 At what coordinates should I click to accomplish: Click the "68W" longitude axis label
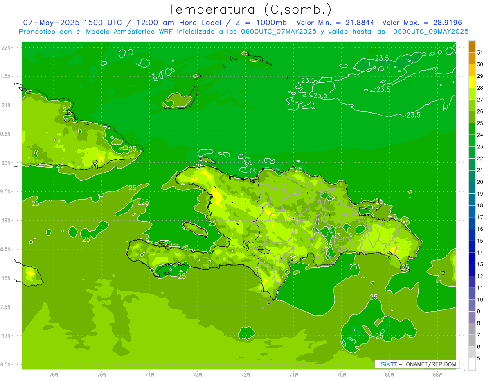click(437, 375)
